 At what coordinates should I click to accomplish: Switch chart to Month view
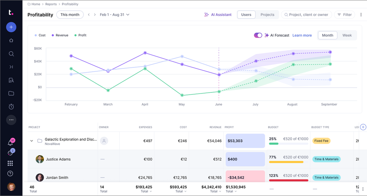[328, 35]
